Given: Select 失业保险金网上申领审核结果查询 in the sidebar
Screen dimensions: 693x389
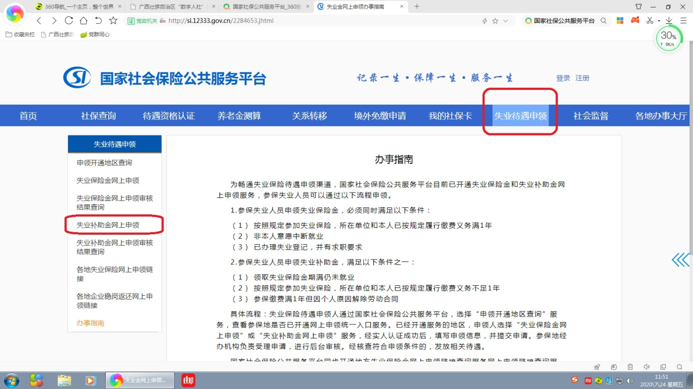Looking at the screenshot, I should click(x=115, y=202).
